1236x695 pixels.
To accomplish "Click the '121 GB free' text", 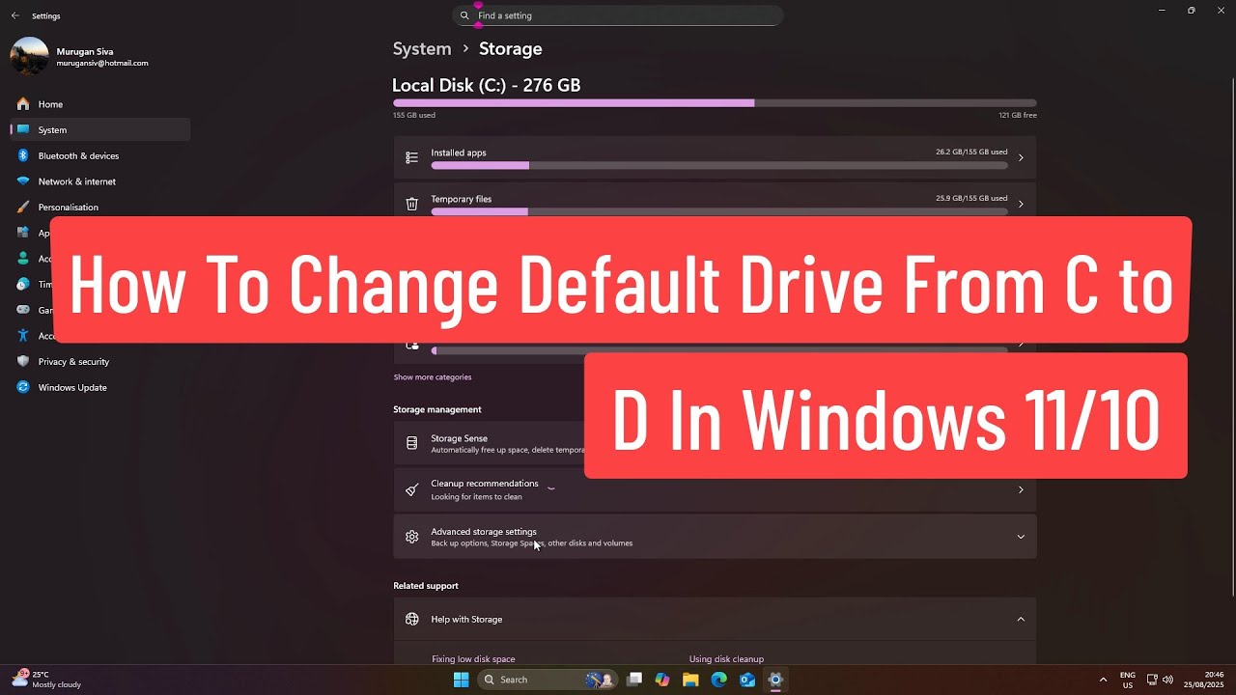I will 1018,115.
